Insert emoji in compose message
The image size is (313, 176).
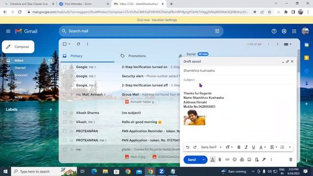pos(235,159)
